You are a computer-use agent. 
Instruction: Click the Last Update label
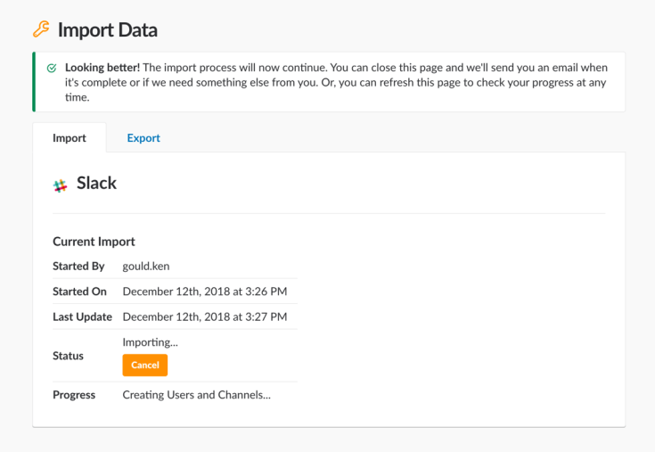click(82, 316)
